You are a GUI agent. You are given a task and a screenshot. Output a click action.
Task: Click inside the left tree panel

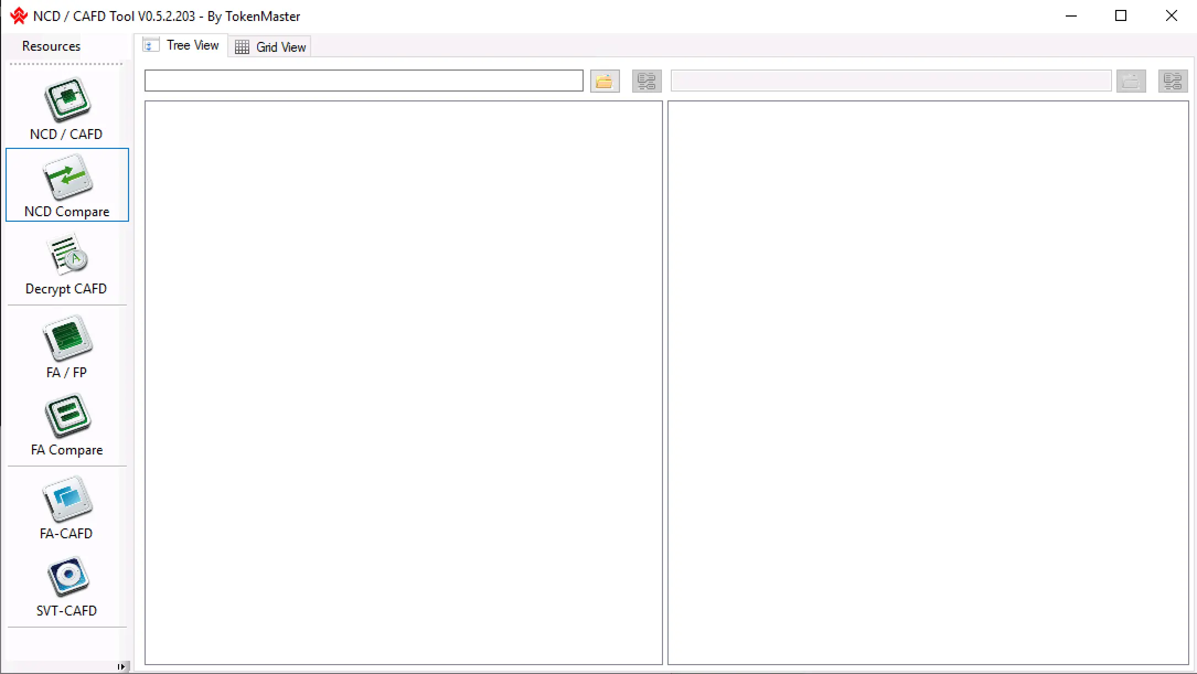coord(403,382)
